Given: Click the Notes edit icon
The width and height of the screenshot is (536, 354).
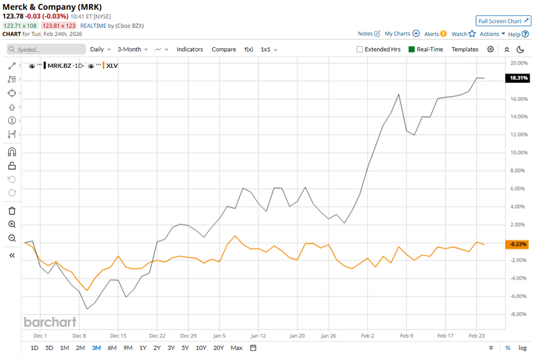Looking at the screenshot, I should (377, 34).
